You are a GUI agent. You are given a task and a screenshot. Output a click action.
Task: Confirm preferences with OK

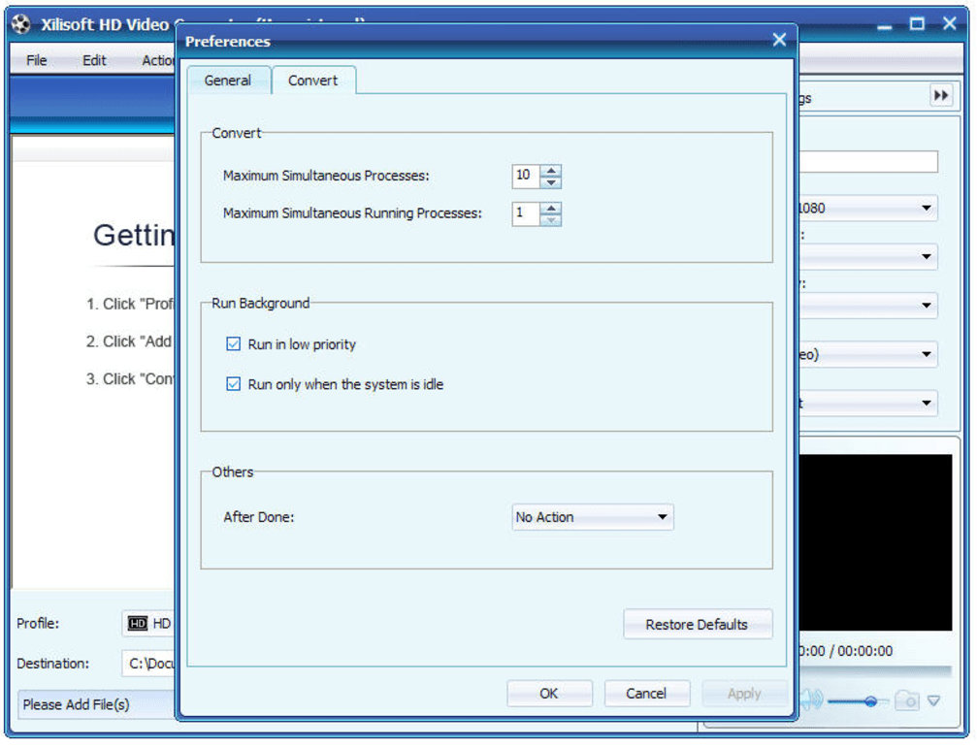549,694
